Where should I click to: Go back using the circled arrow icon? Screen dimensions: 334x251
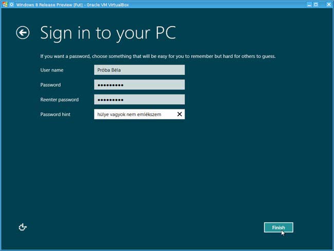click(x=23, y=33)
